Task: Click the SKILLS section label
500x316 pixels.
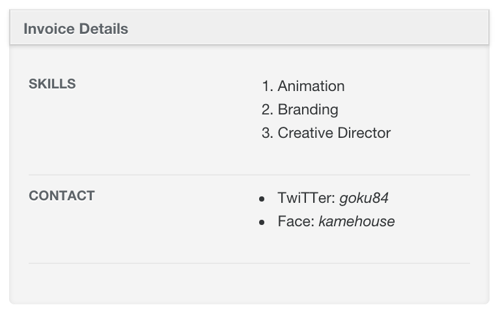Action: (52, 84)
